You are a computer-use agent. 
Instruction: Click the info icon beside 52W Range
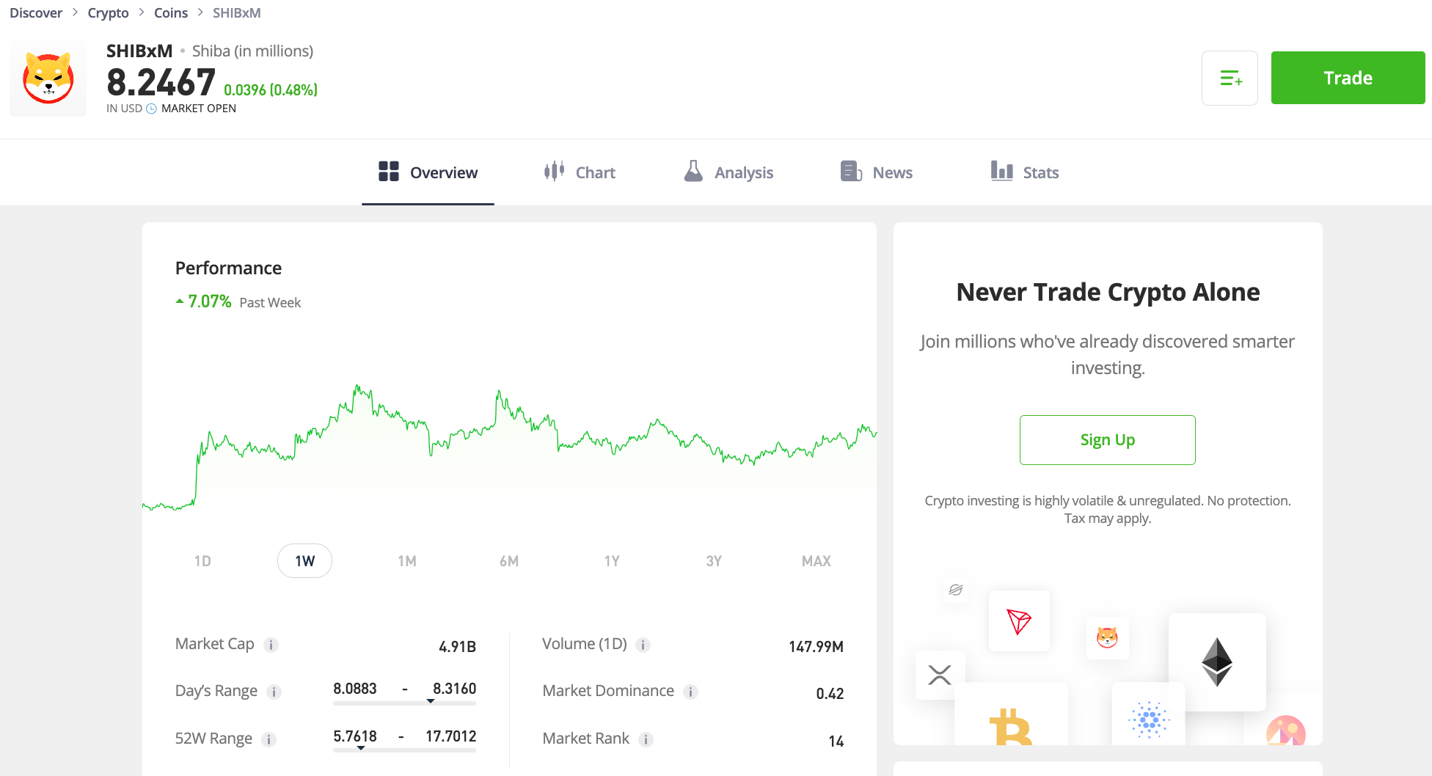[x=269, y=739]
